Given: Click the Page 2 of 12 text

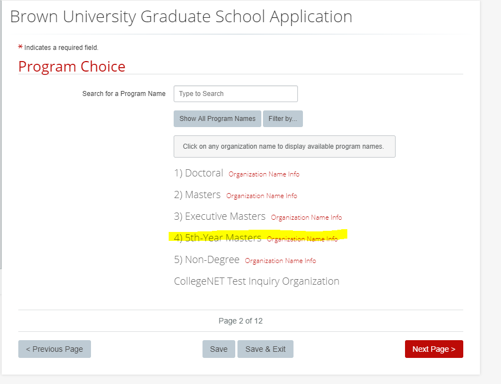Looking at the screenshot, I should [x=241, y=321].
